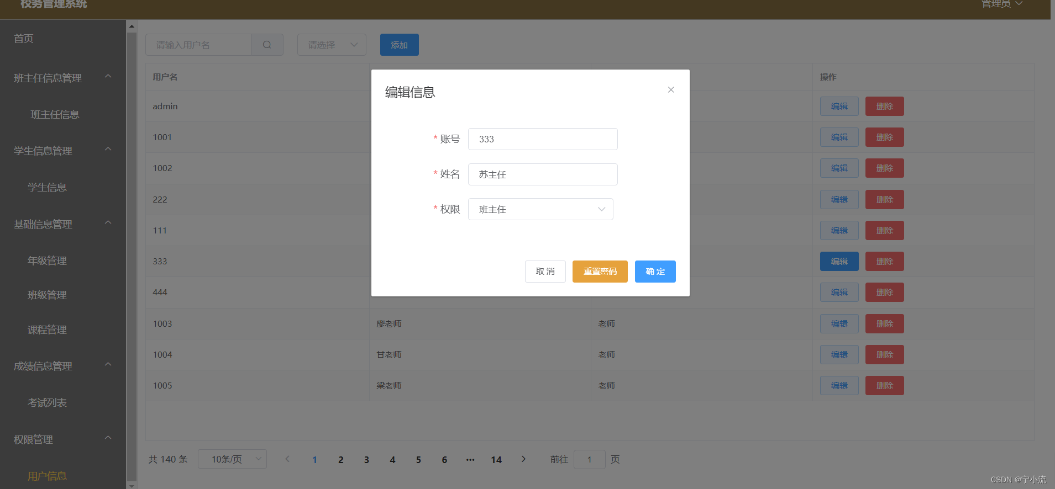This screenshot has height=489, width=1055.
Task: Click 编辑 button for admin row
Action: [839, 107]
